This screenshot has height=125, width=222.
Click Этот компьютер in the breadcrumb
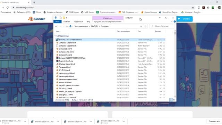click(x=81, y=26)
